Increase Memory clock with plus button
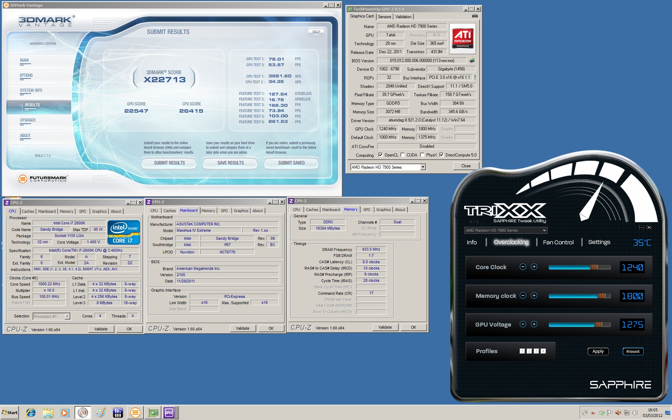 coord(534,296)
